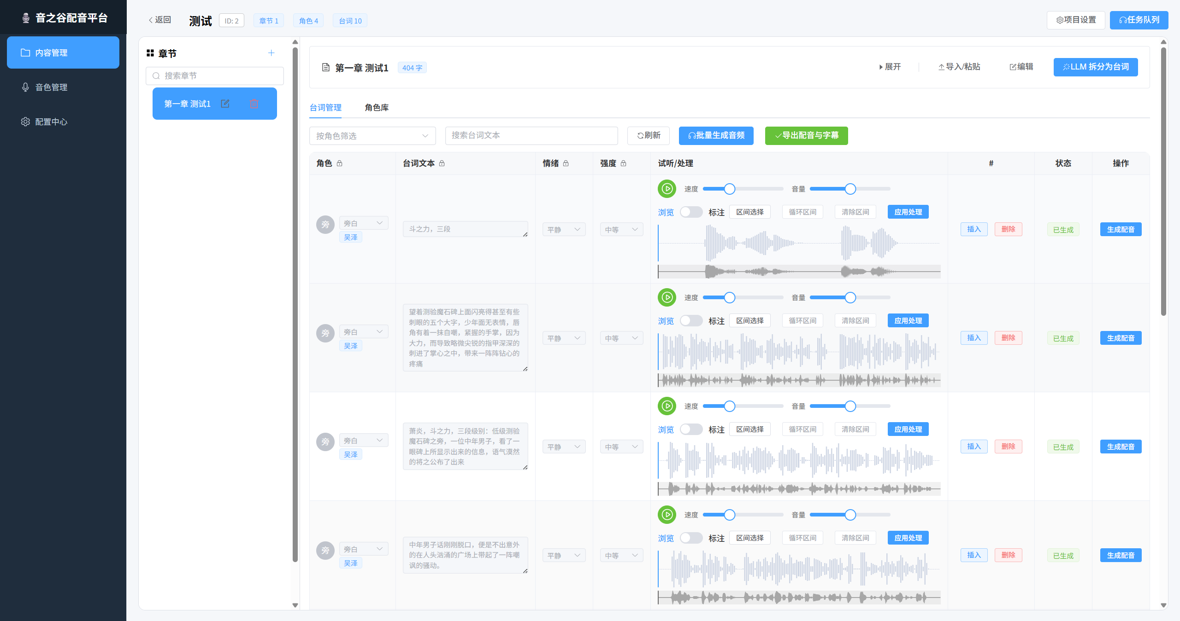Click the plus icon to add a chapter
Viewport: 1180px width, 621px height.
pos(271,53)
